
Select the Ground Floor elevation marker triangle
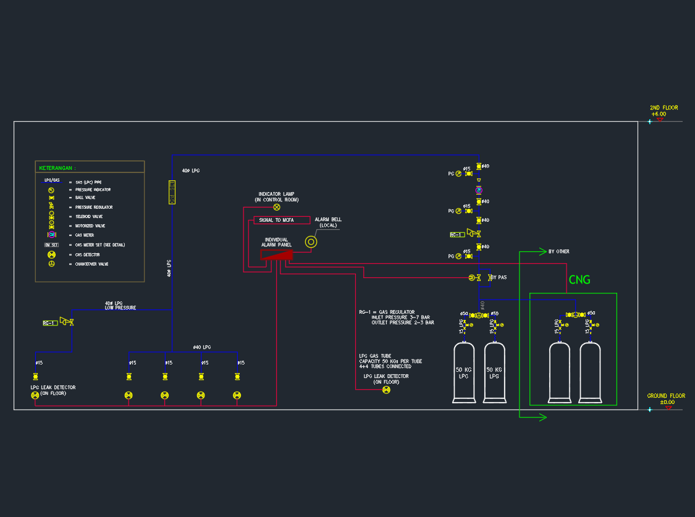click(x=668, y=408)
